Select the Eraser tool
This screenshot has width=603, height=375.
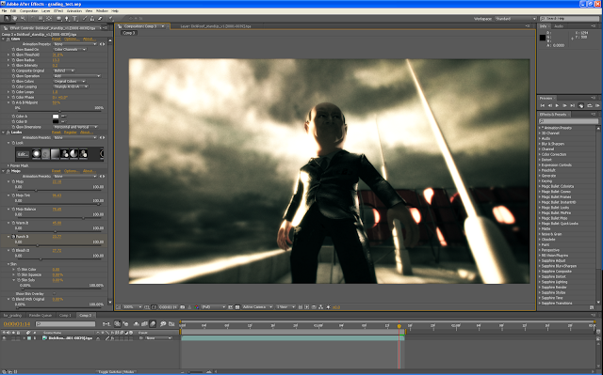pyautogui.click(x=100, y=19)
